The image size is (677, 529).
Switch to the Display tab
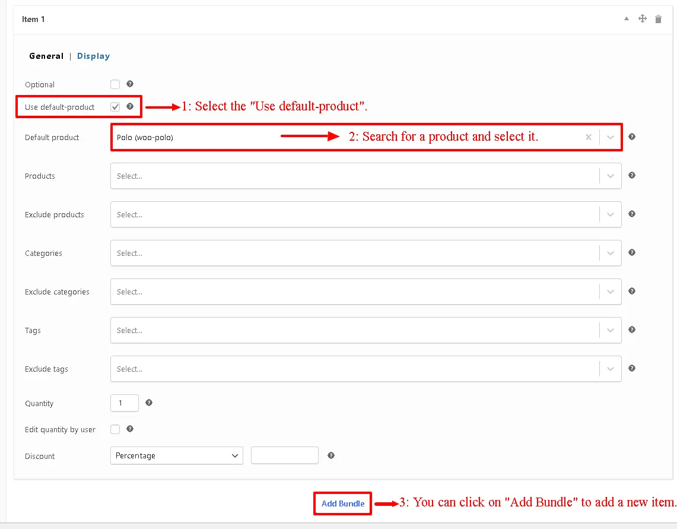pyautogui.click(x=93, y=56)
